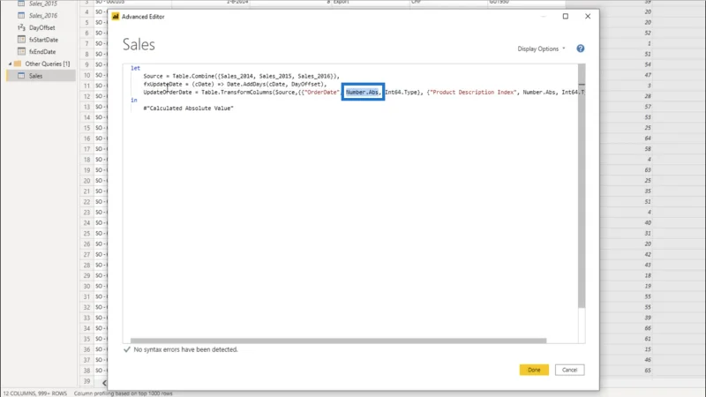Viewport: 706px width, 397px height.
Task: Click row number 10 in data grid
Action: 86,75
